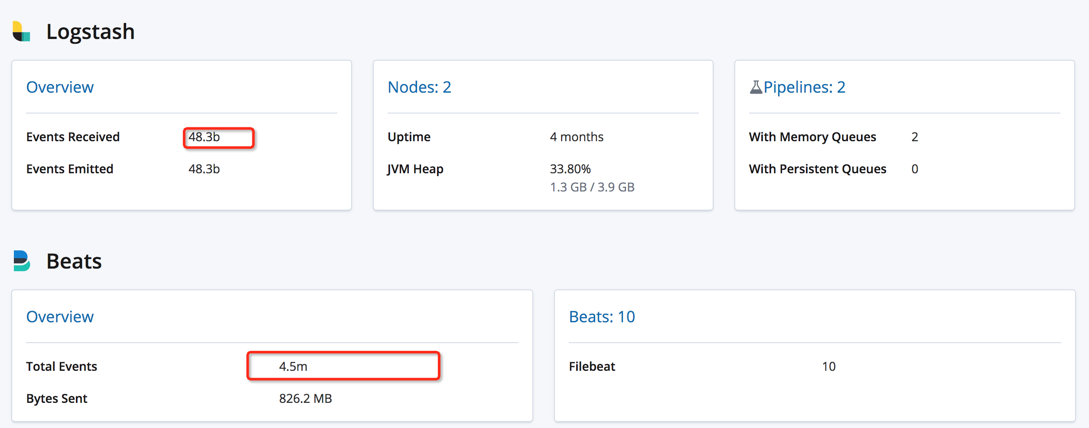This screenshot has height=428, width=1089.
Task: Select the 1.3 GB / 3.9 GB text
Action: 592,187
